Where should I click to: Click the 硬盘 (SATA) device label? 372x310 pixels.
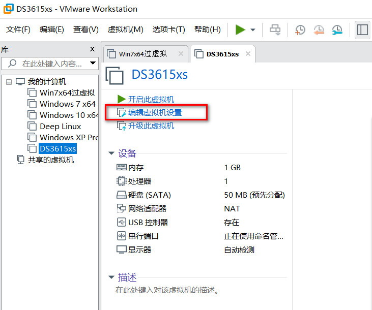click(x=150, y=195)
